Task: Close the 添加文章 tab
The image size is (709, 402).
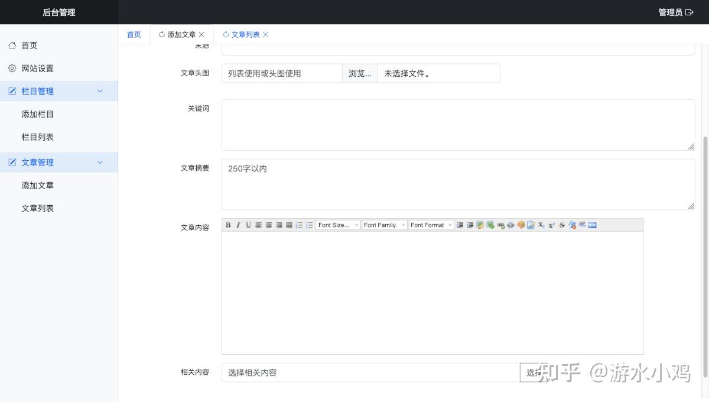Action: pyautogui.click(x=202, y=34)
